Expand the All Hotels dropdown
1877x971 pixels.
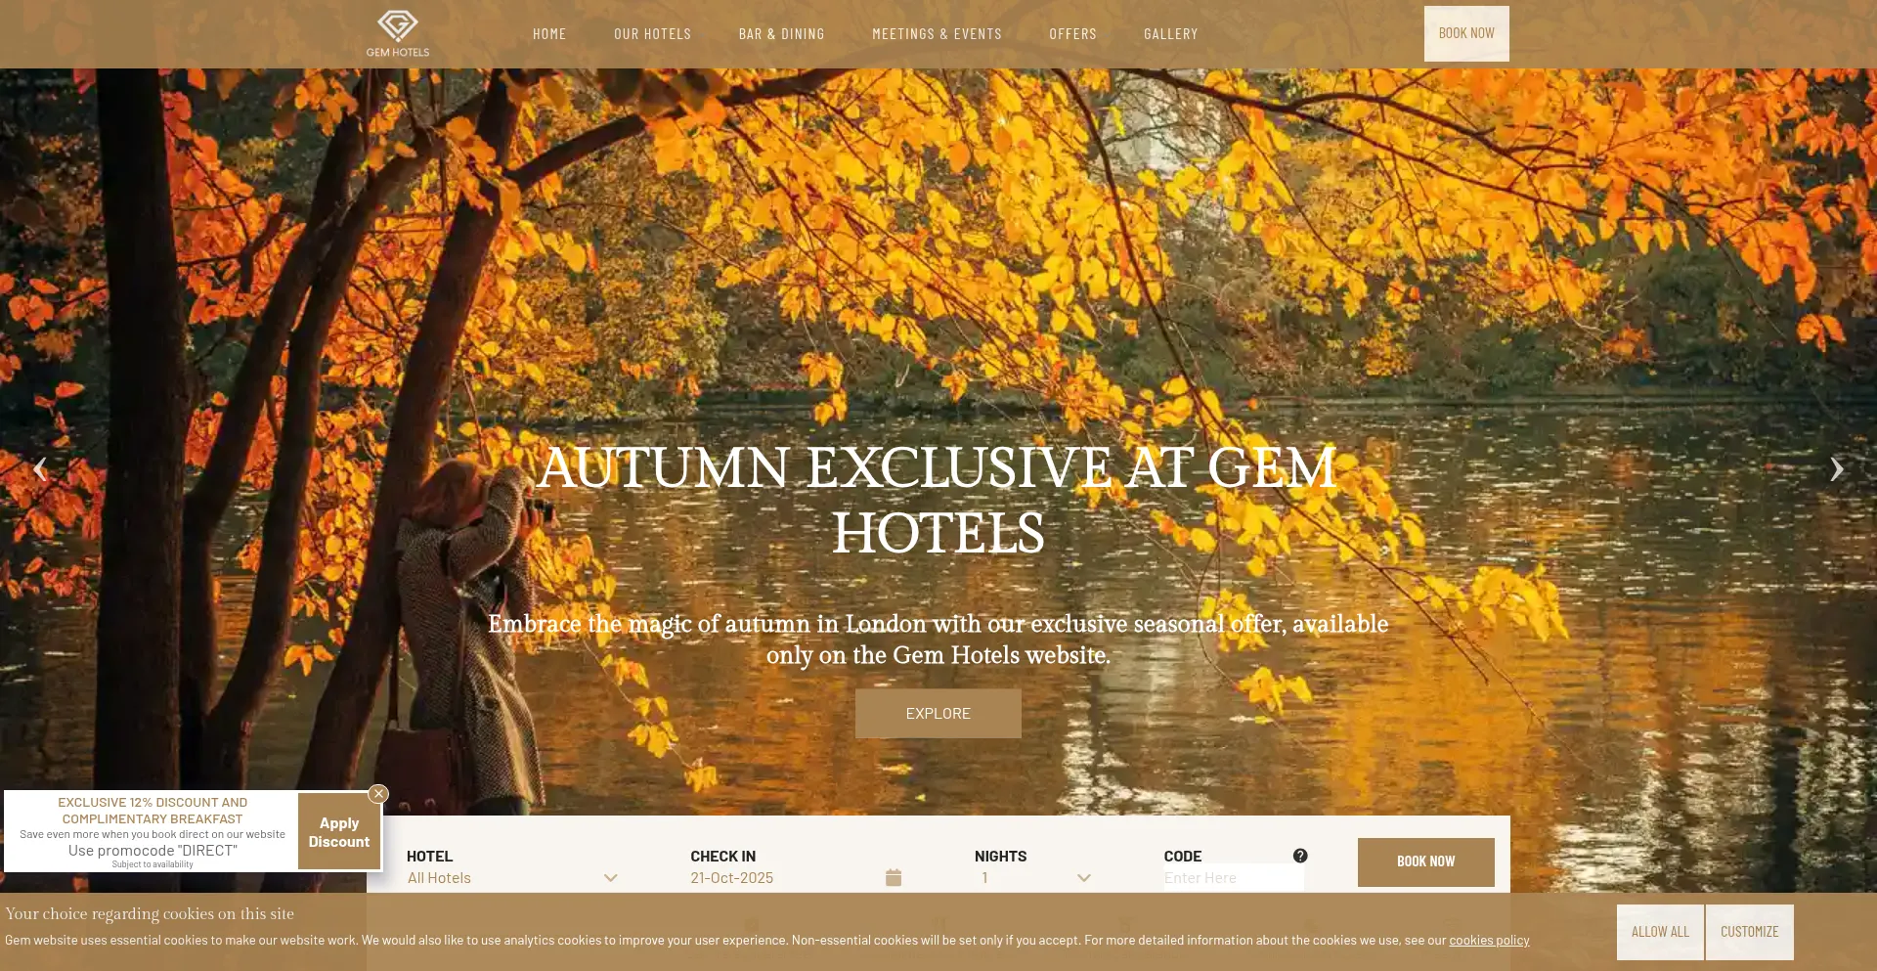[x=512, y=878]
